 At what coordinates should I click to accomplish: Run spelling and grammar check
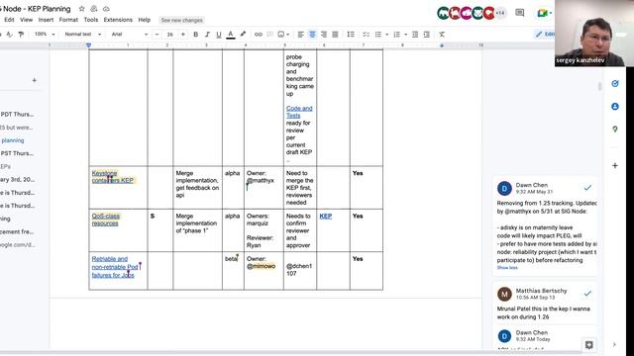[9, 35]
